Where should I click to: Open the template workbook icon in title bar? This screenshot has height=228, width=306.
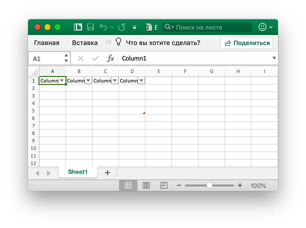[78, 27]
